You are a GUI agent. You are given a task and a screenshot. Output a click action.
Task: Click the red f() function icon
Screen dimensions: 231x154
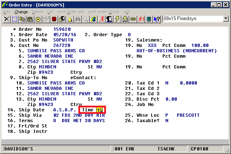pyautogui.click(x=141, y=19)
